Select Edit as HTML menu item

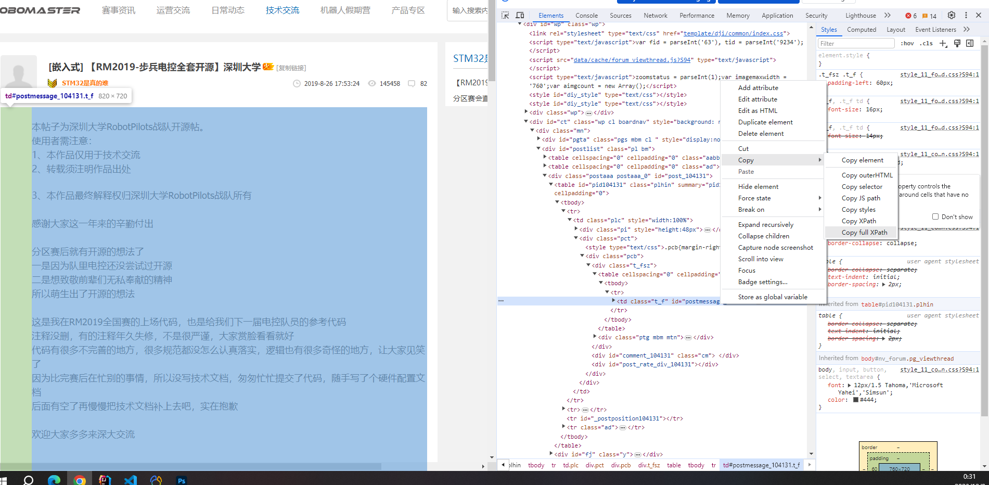773,110
